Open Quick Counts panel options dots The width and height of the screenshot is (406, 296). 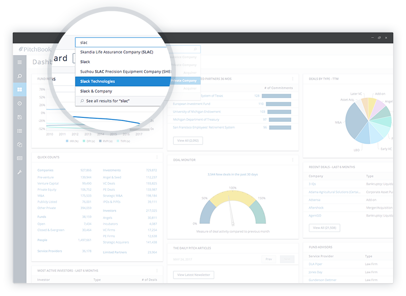click(x=157, y=157)
